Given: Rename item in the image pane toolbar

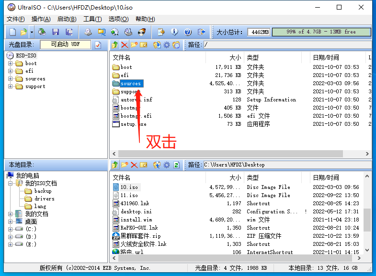Looking at the screenshot, I should pos(143,45).
